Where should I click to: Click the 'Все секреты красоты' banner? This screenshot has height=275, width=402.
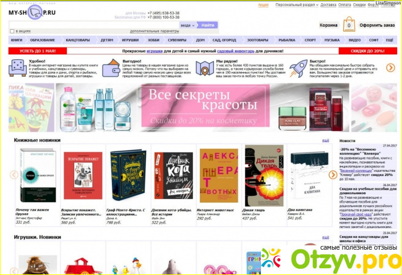pyautogui.click(x=202, y=108)
